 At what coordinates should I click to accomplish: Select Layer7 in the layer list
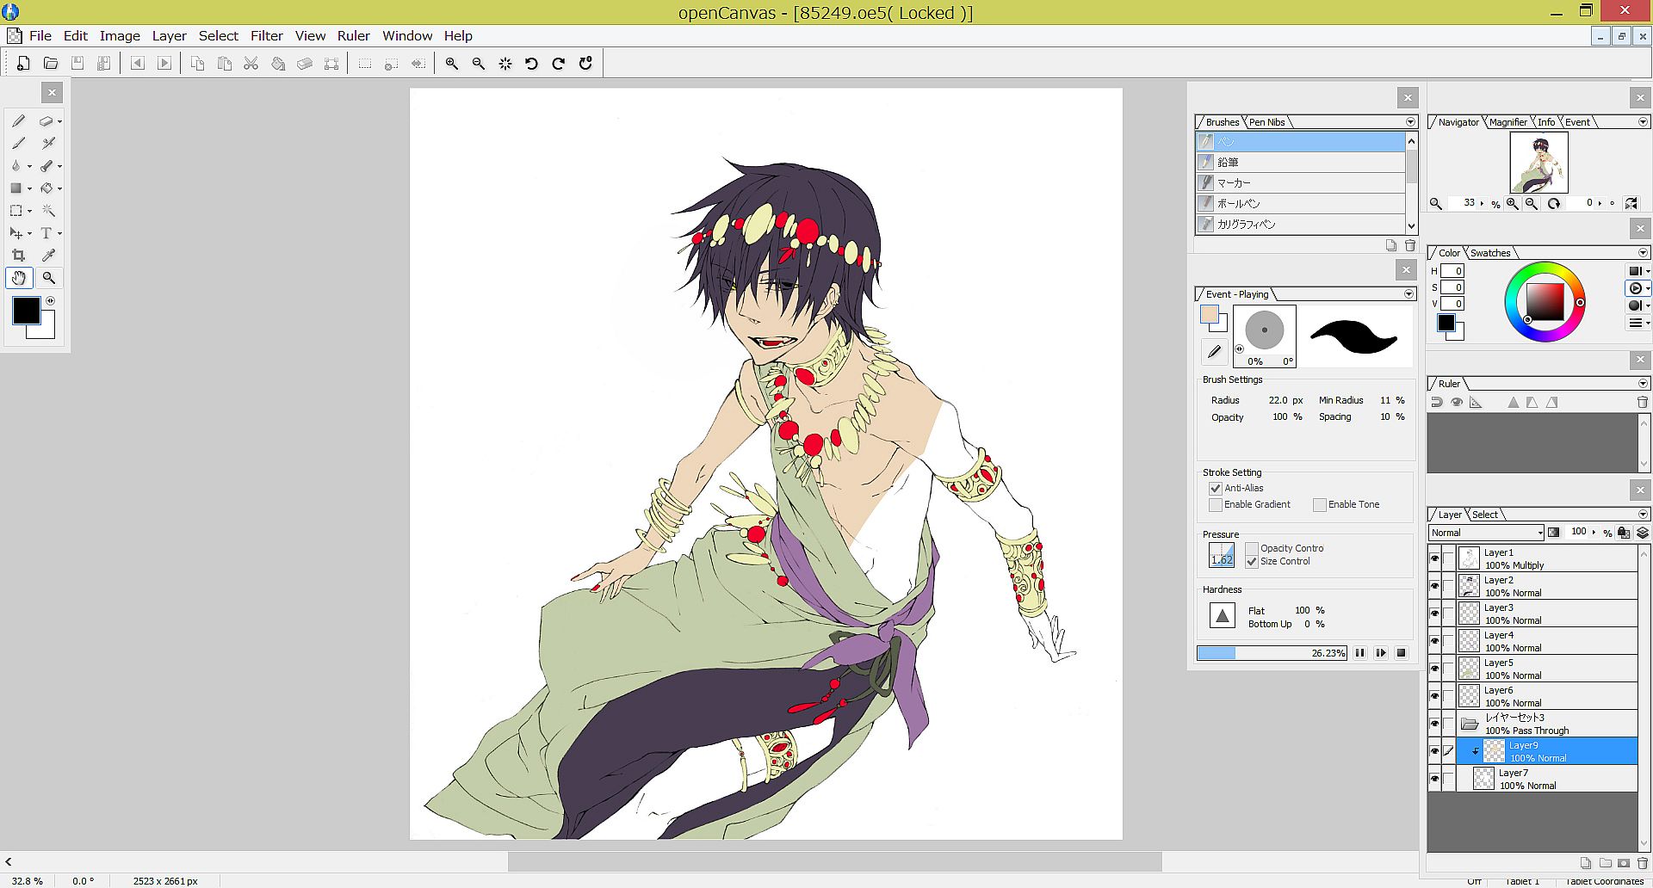point(1550,779)
